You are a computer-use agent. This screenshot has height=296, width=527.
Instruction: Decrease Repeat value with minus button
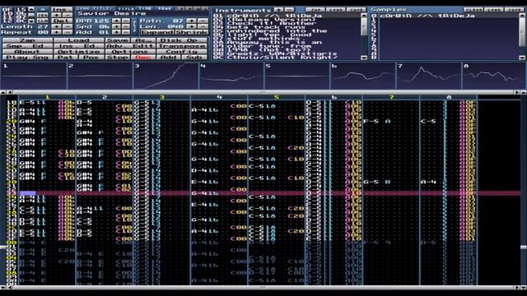(68, 32)
